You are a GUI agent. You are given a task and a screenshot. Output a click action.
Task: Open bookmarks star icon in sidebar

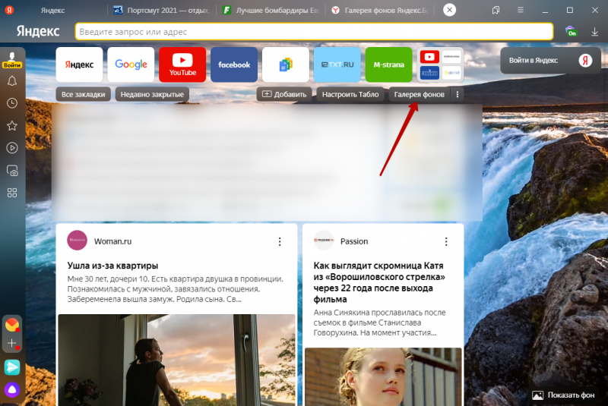[x=12, y=125]
